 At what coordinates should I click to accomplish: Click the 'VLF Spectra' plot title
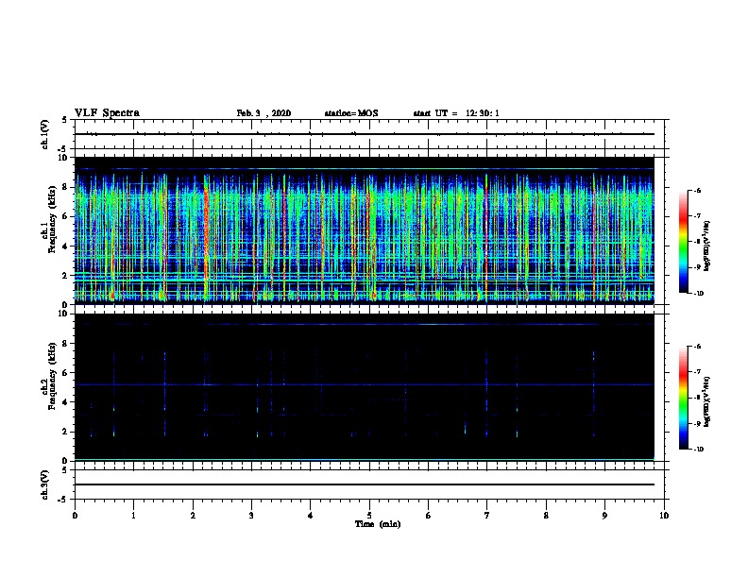click(107, 113)
